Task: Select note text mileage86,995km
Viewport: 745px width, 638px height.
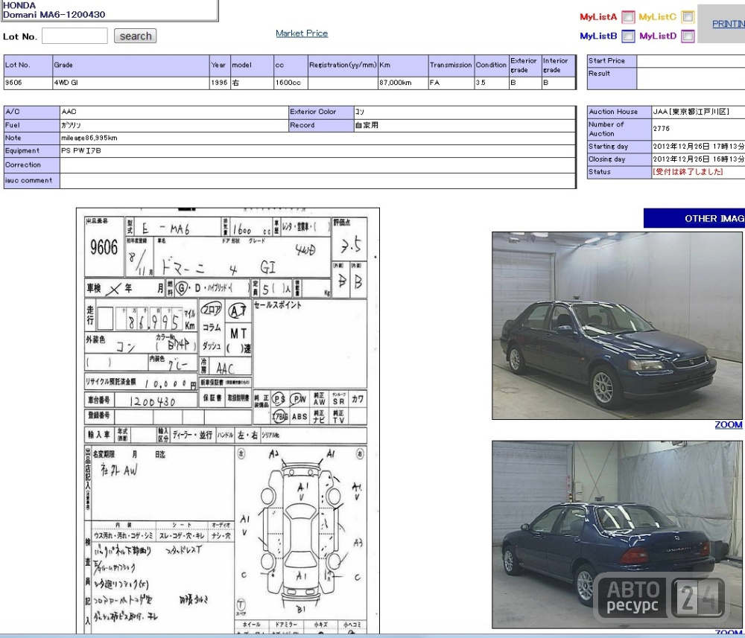Action: pos(89,138)
